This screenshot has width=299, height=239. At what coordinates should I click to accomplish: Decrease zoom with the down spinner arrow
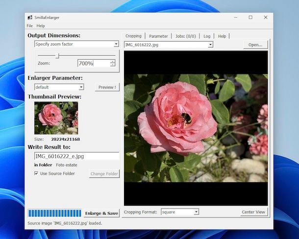click(113, 65)
